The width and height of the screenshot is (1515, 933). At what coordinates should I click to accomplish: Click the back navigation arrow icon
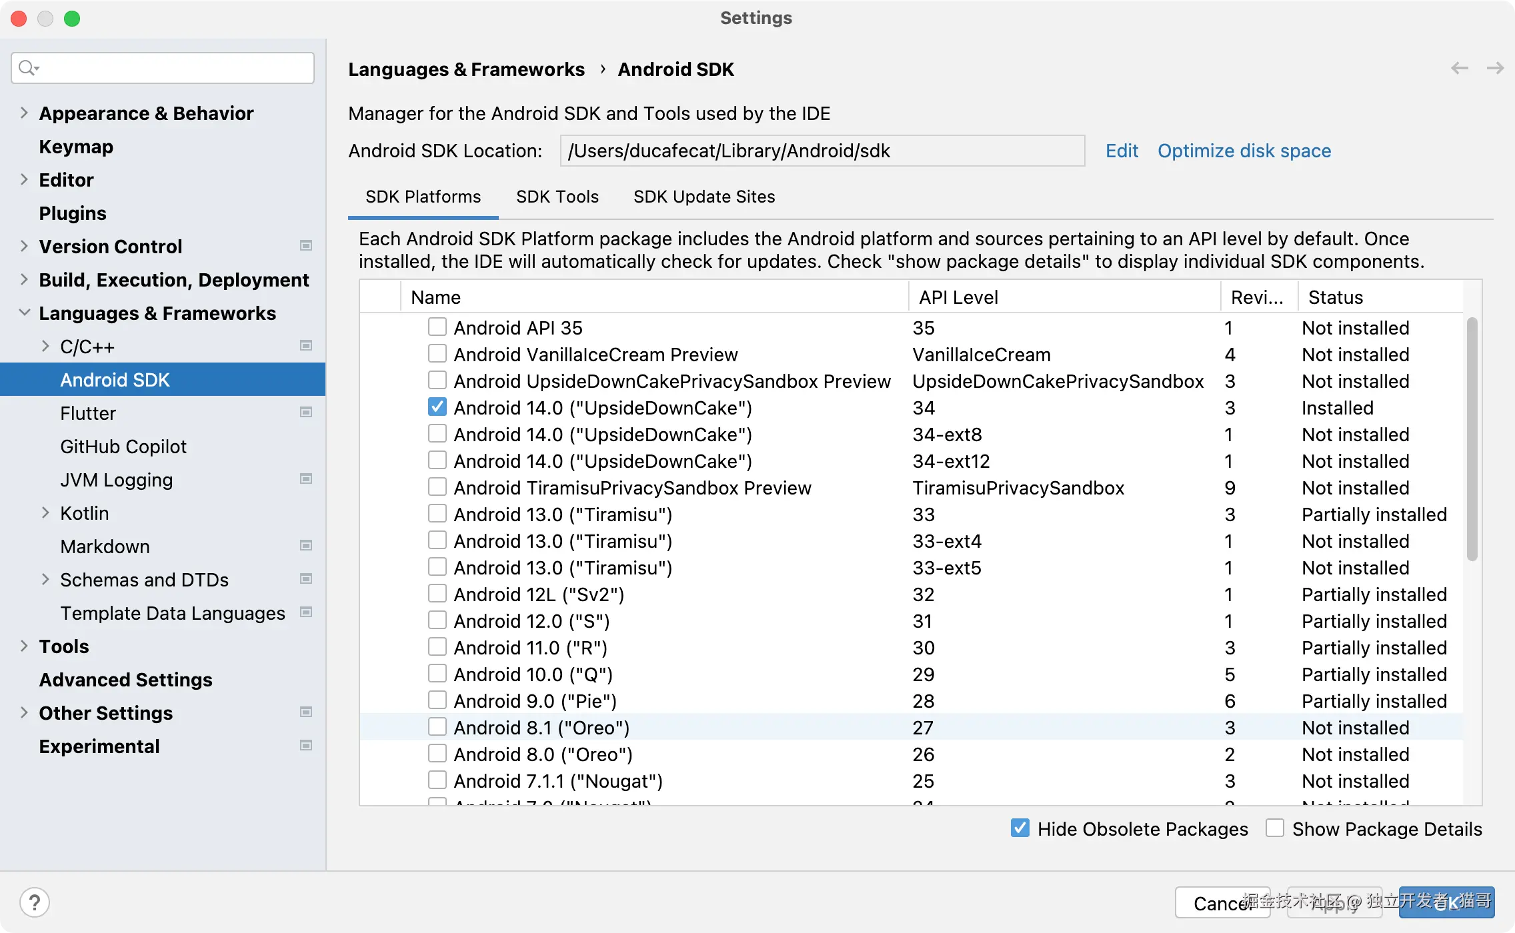[1459, 68]
